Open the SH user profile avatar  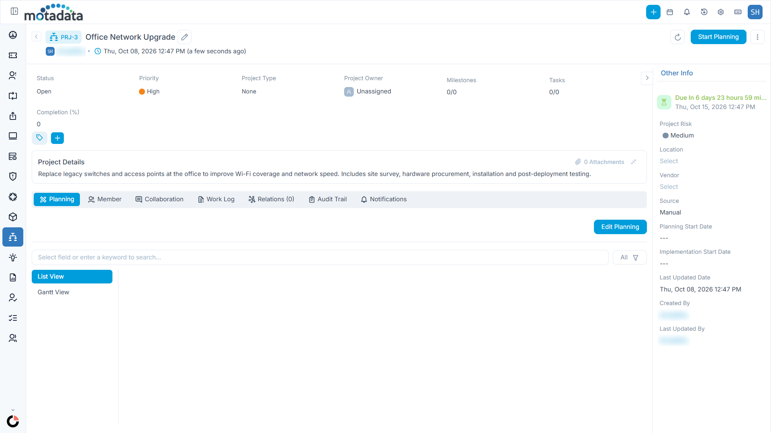pyautogui.click(x=755, y=12)
